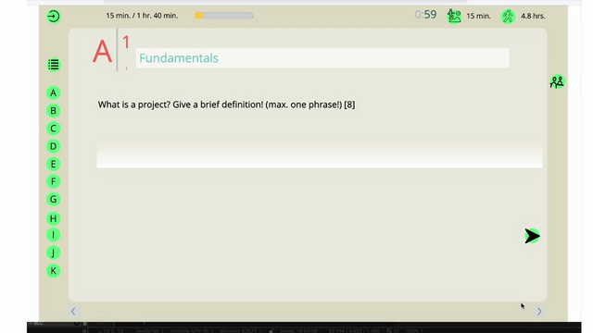Image resolution: width=593 pixels, height=333 pixels.
Task: Click the black send arrow icon
Action: (x=532, y=236)
